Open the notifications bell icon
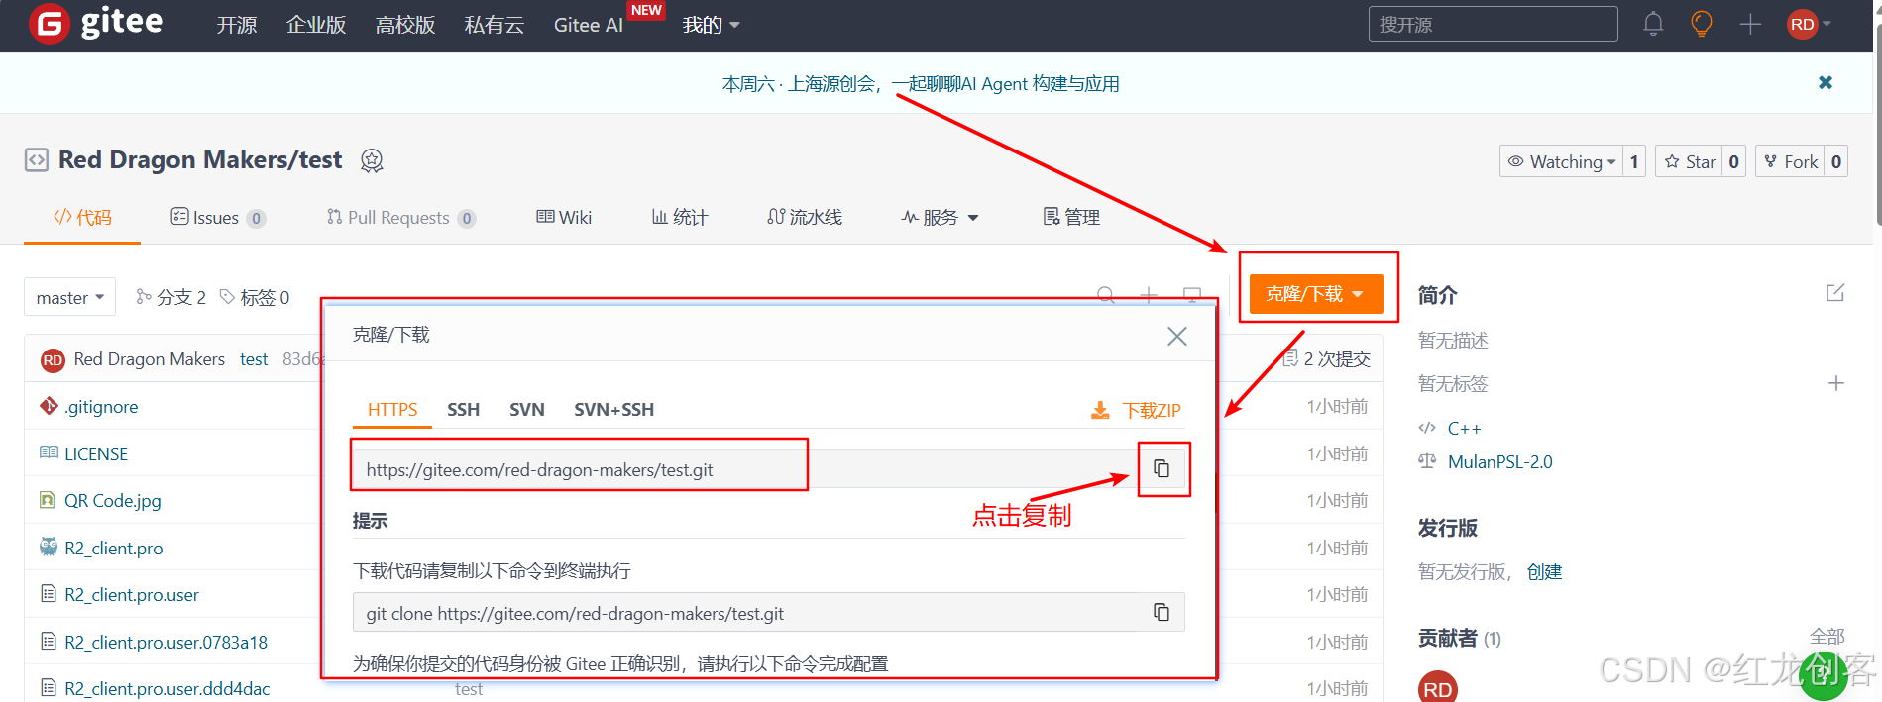This screenshot has height=702, width=1882. pyautogui.click(x=1653, y=24)
